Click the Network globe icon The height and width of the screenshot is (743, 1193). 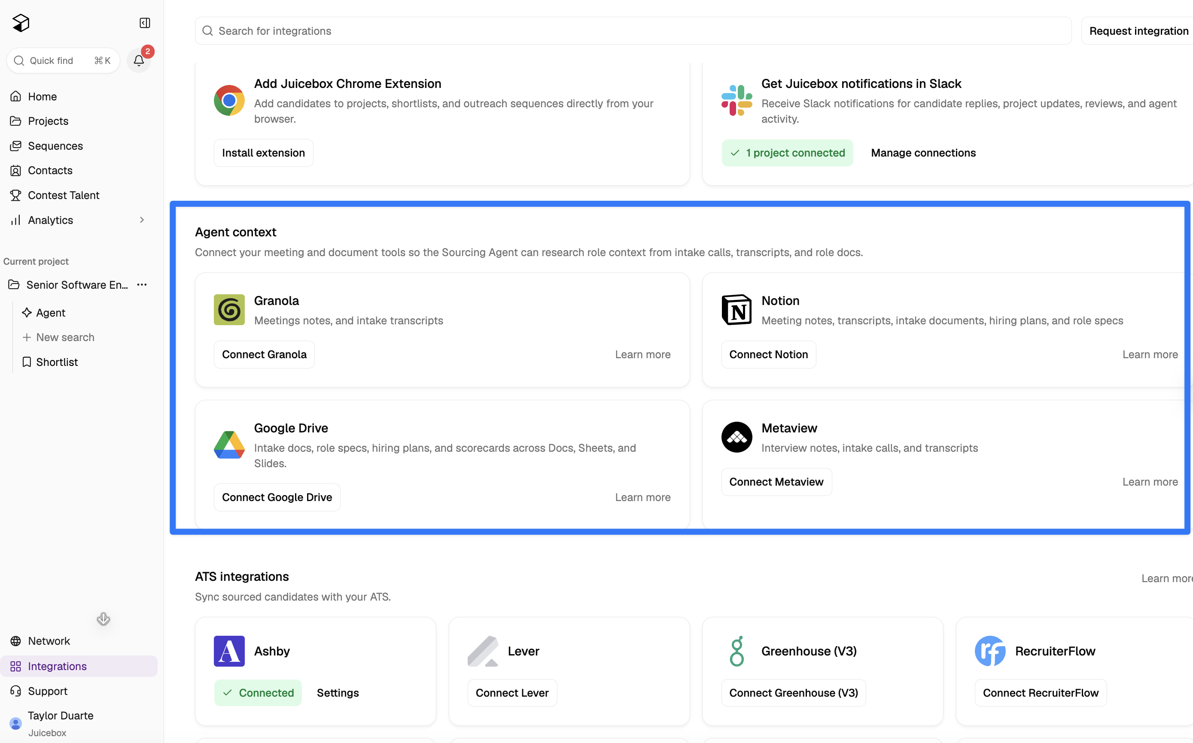pyautogui.click(x=16, y=641)
